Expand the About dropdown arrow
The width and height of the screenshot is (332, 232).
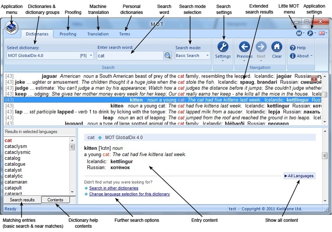click(312, 56)
